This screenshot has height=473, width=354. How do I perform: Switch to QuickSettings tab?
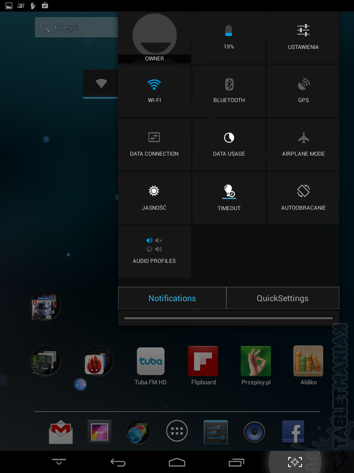282,298
